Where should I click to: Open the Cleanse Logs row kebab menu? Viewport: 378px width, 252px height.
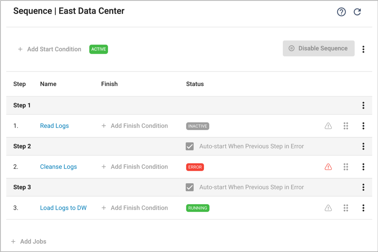pos(363,167)
